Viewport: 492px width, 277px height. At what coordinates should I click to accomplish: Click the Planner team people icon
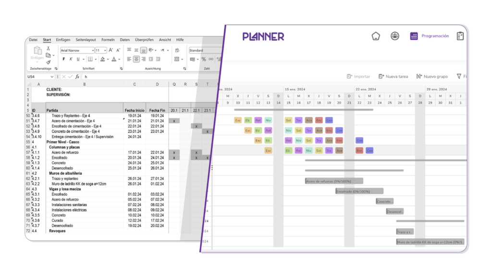(x=395, y=36)
